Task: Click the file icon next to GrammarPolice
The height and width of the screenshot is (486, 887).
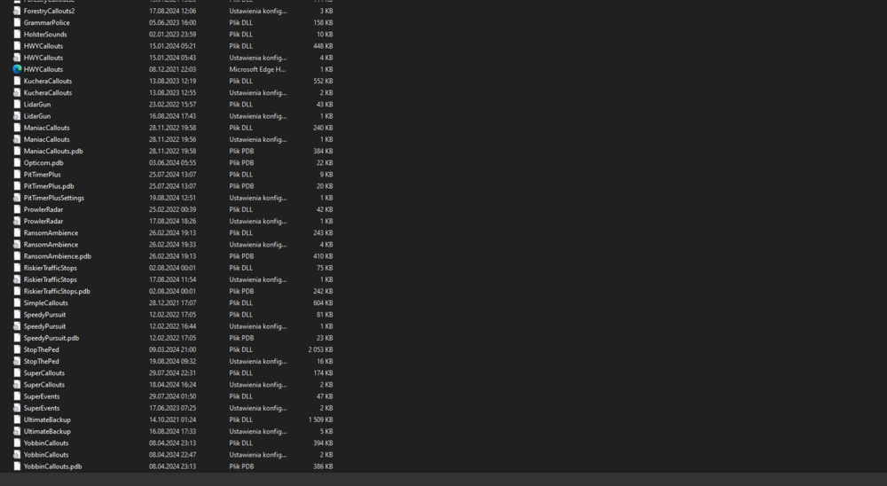Action: coord(17,23)
